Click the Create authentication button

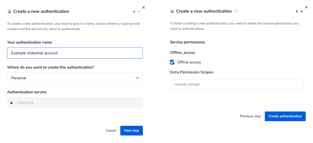tap(285, 116)
